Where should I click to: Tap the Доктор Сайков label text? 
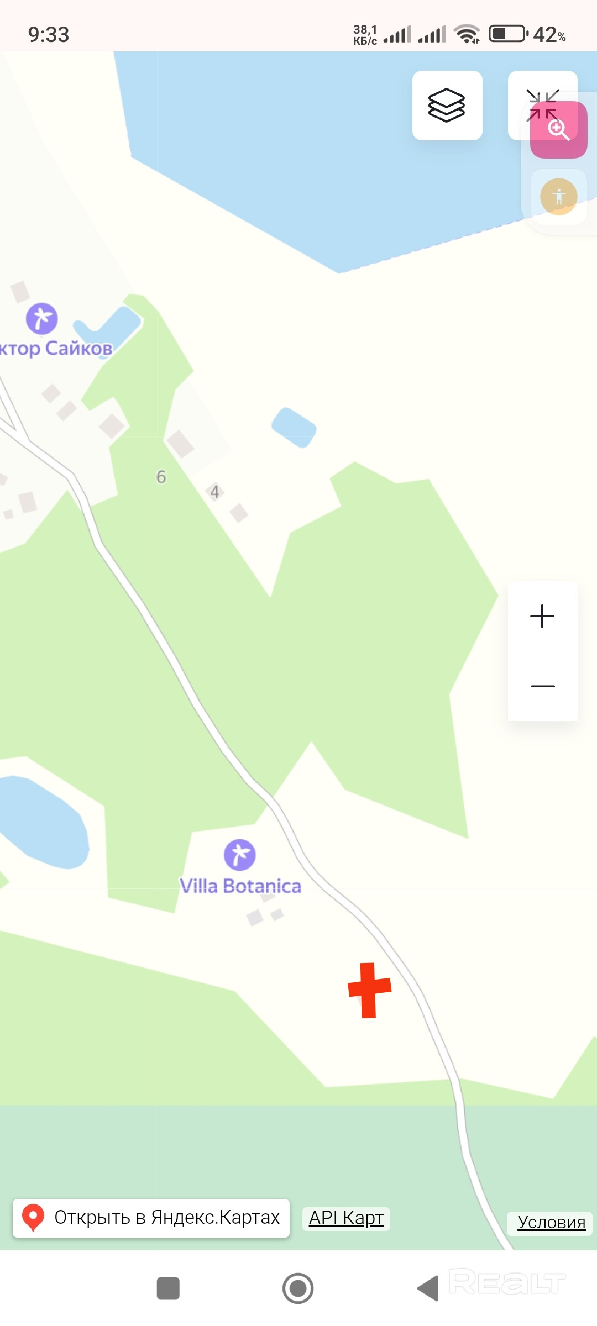click(55, 349)
